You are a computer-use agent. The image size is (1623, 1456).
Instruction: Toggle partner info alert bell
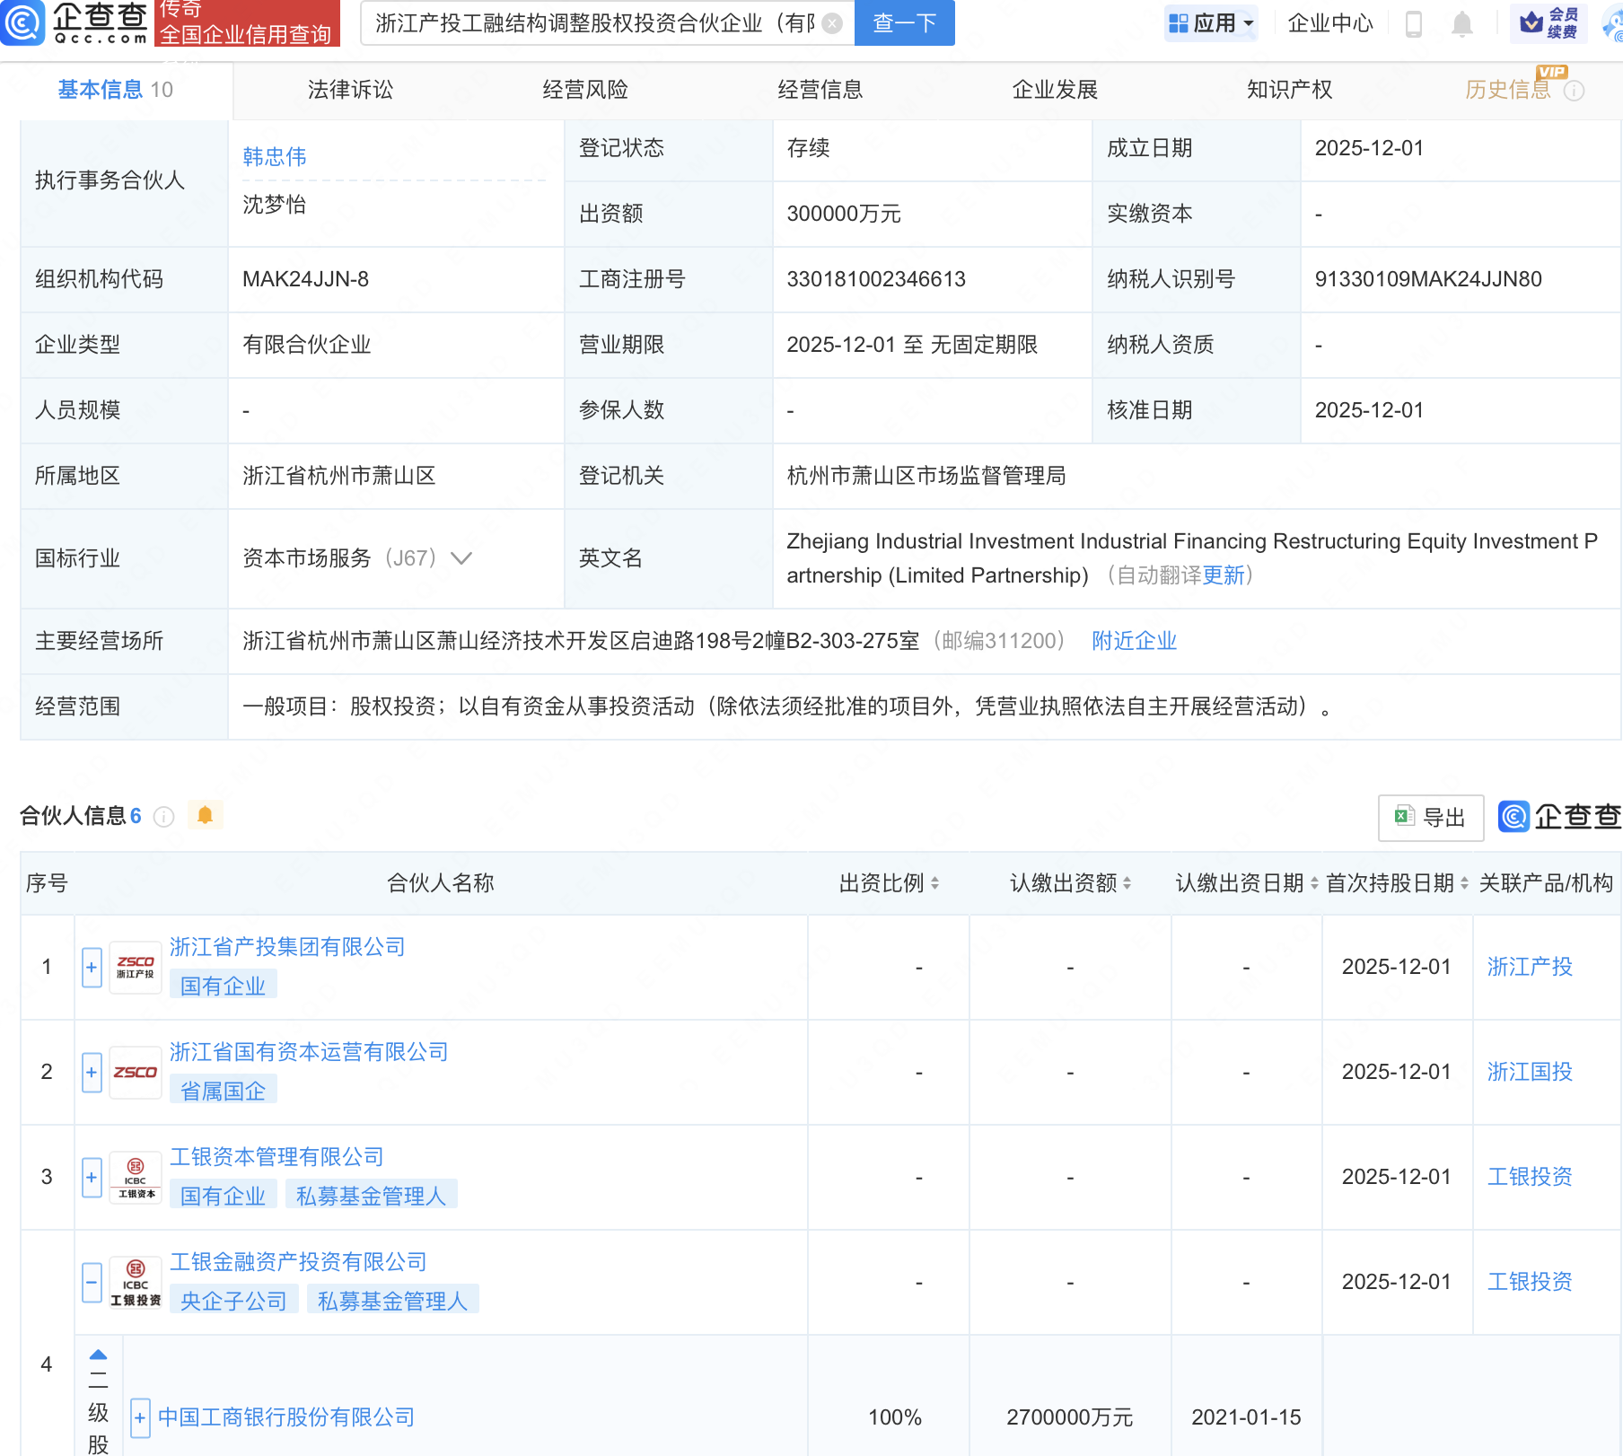[205, 815]
